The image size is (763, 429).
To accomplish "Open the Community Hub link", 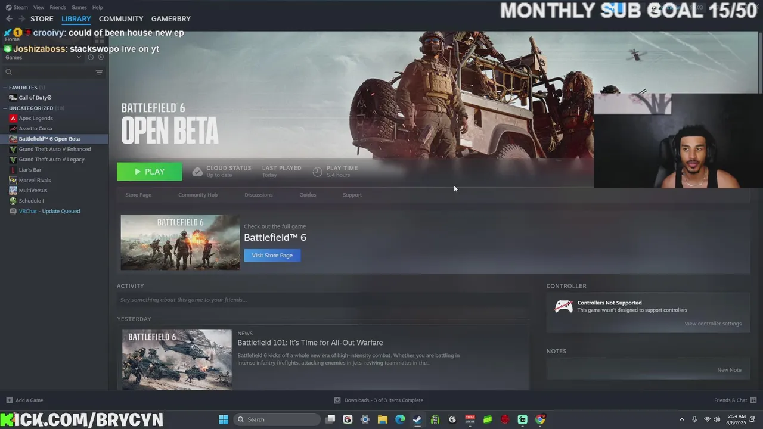I will click(198, 195).
